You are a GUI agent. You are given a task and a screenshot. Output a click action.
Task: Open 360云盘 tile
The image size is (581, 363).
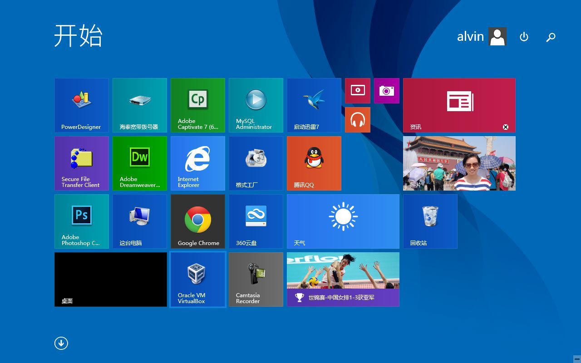click(256, 221)
